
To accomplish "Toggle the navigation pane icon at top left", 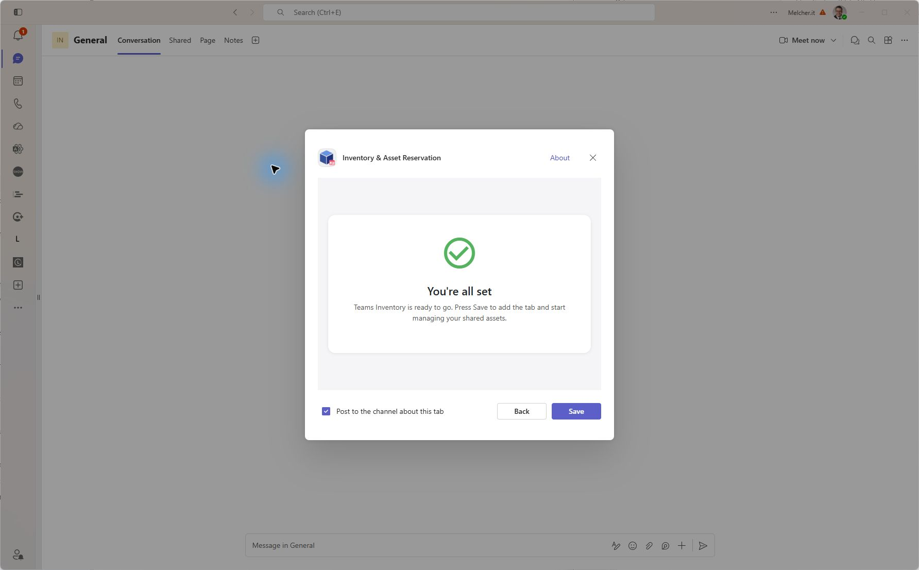I will pos(18,12).
